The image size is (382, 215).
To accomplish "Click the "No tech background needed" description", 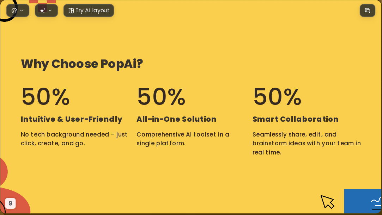I will coord(74,139).
